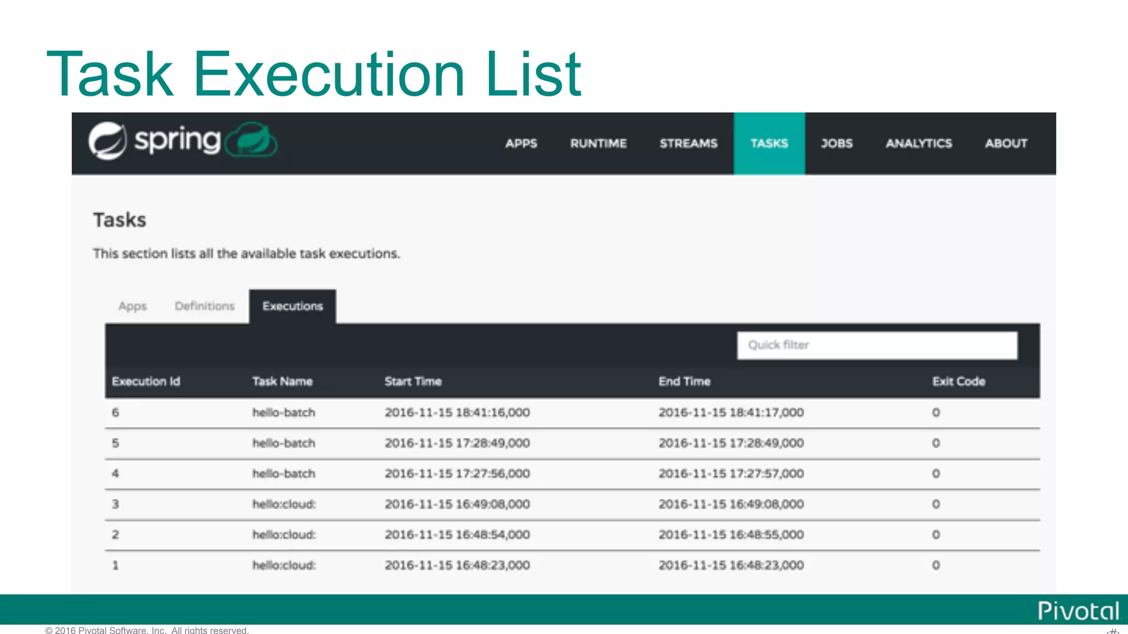This screenshot has width=1128, height=634.
Task: Click the Spring logo icon
Action: (x=108, y=141)
